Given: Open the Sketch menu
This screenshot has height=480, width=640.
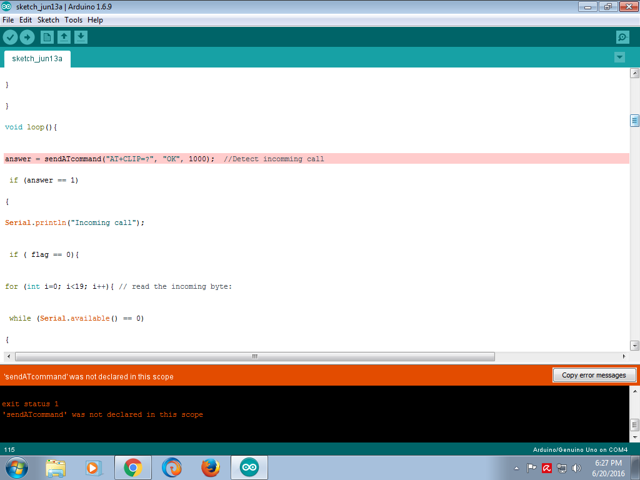Looking at the screenshot, I should pyautogui.click(x=48, y=20).
